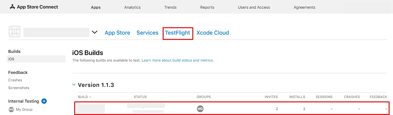Sort by the BUILD column header
Screen dimensions: 393x115
point(84,97)
